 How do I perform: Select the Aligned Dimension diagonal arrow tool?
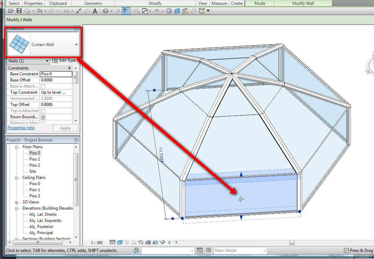[79, 11]
